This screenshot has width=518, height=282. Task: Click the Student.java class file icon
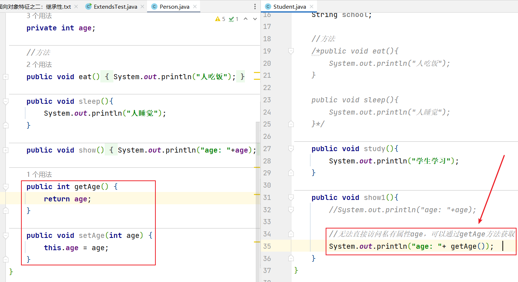[268, 7]
